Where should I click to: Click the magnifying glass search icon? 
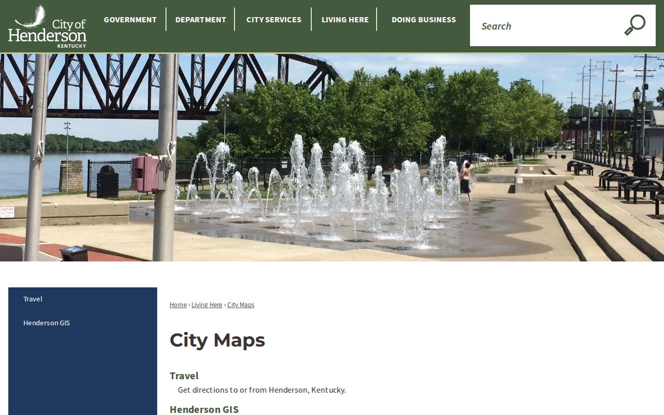tap(635, 25)
